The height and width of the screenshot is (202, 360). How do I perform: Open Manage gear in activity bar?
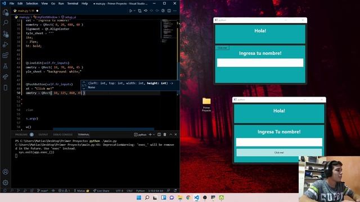tap(6, 182)
